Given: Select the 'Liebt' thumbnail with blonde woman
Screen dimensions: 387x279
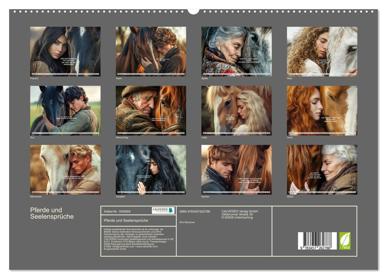Looking at the screenshot, I should coord(236,110).
